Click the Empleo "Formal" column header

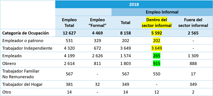point(97,23)
